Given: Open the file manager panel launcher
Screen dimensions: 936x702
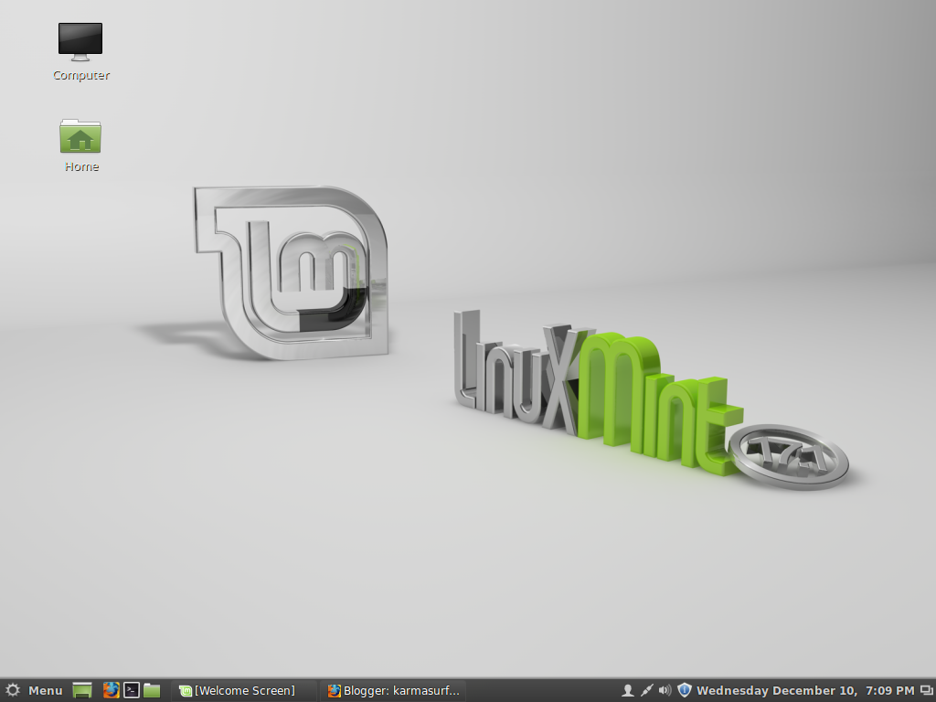Looking at the screenshot, I should [x=152, y=691].
